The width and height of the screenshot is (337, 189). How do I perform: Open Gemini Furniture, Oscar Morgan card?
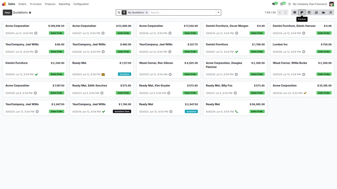235,29
